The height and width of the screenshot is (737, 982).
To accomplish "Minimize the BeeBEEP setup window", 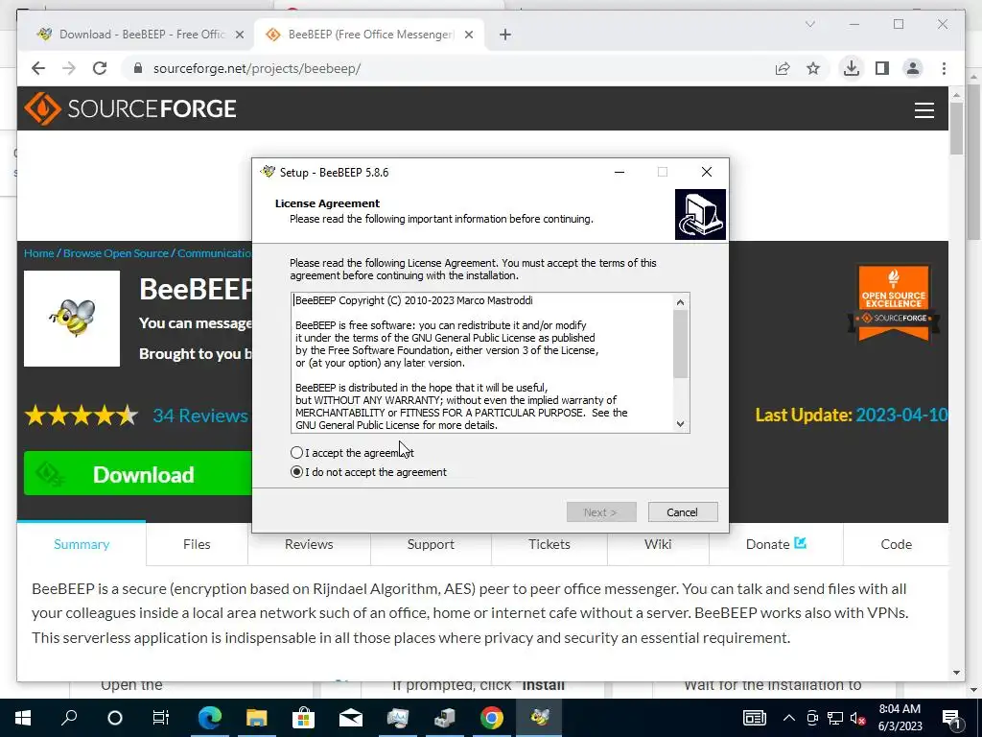I will [620, 172].
